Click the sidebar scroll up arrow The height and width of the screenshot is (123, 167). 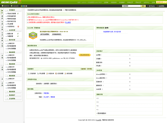click(x=24, y=9)
